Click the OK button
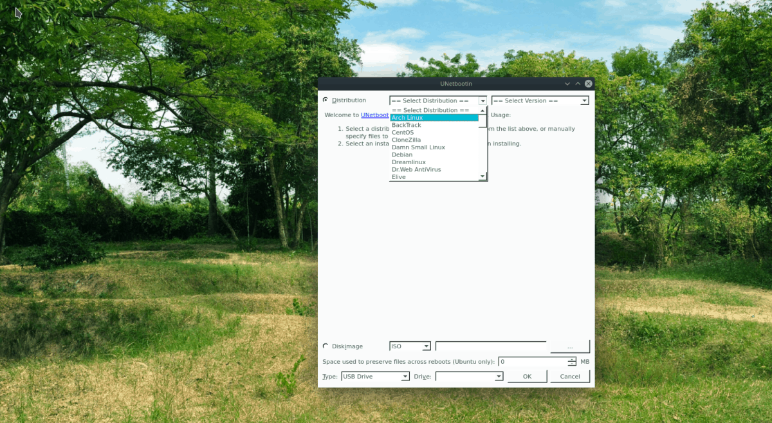 tap(527, 376)
